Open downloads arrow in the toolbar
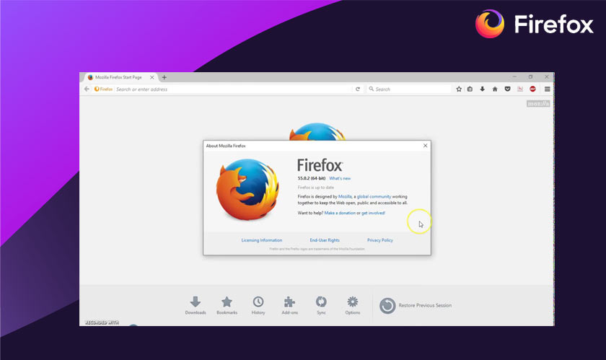Image resolution: width=606 pixels, height=360 pixels. click(483, 89)
